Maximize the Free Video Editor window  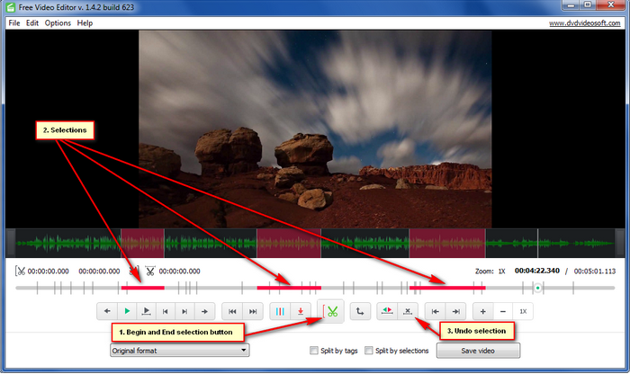588,4
